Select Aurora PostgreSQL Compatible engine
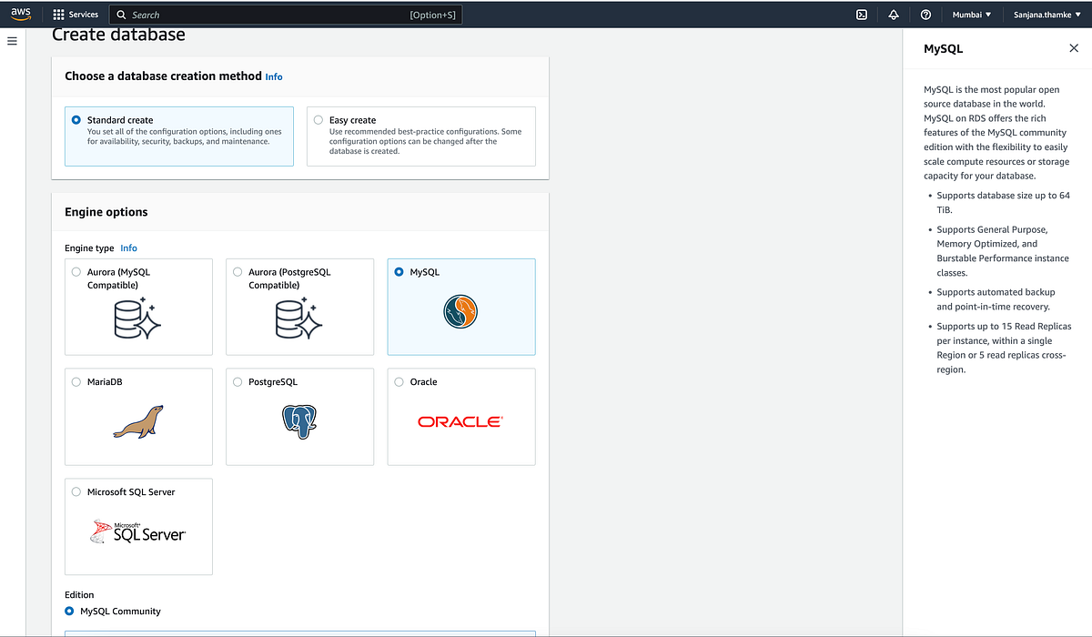The image size is (1092, 637). pos(238,271)
